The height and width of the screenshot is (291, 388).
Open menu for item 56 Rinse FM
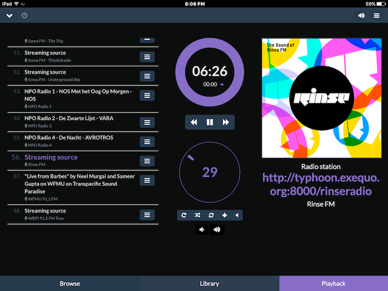(x=147, y=161)
